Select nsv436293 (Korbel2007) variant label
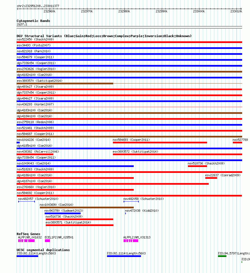Screen dimensions: 250x273 pyautogui.click(x=35, y=105)
